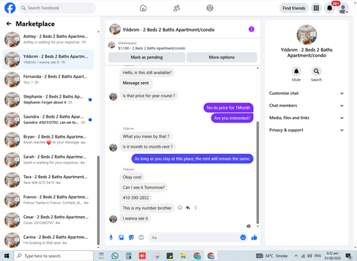Open more options for 'This is my number brother'
The image size is (357, 261).
[x=196, y=208]
